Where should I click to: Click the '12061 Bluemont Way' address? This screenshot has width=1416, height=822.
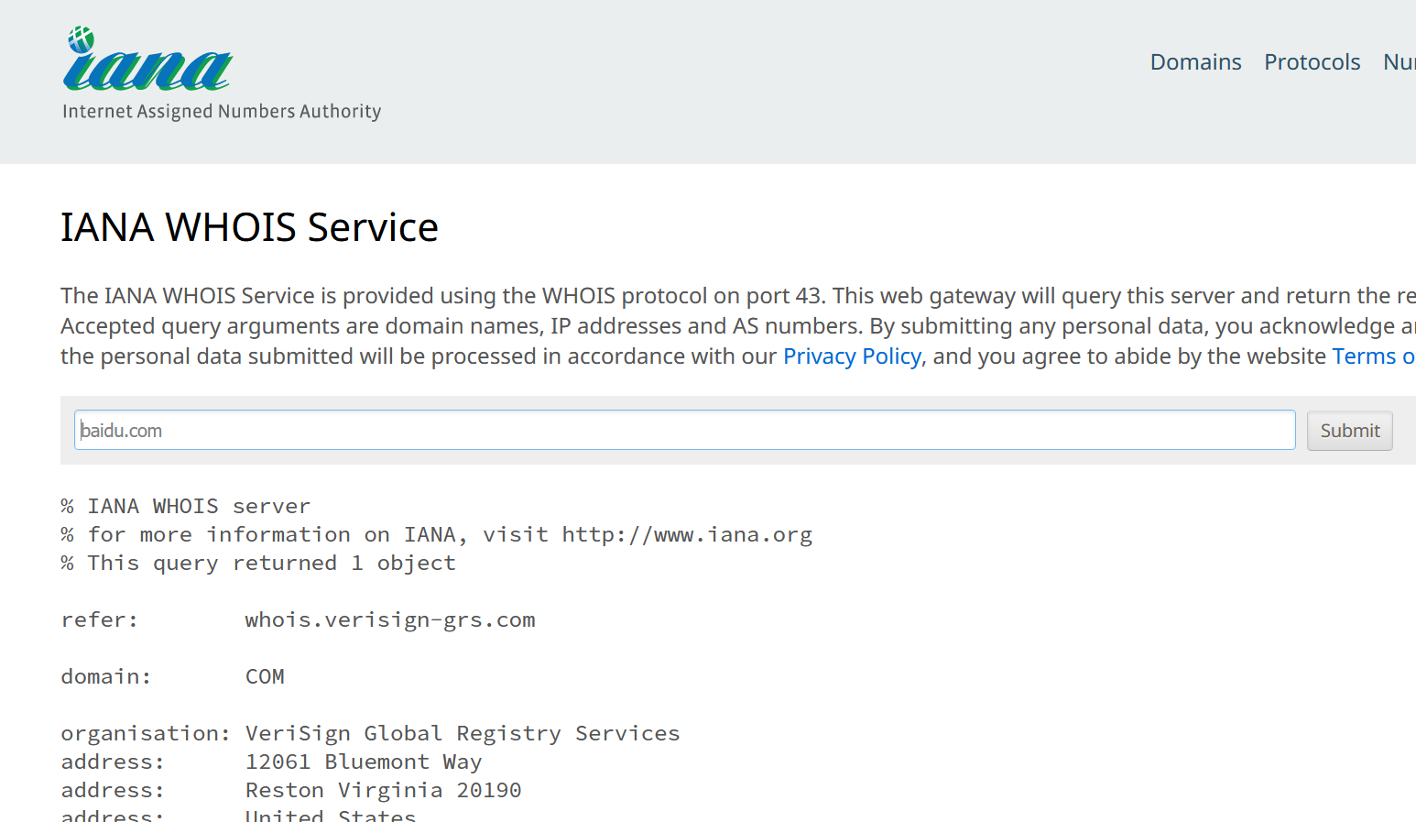(x=364, y=762)
